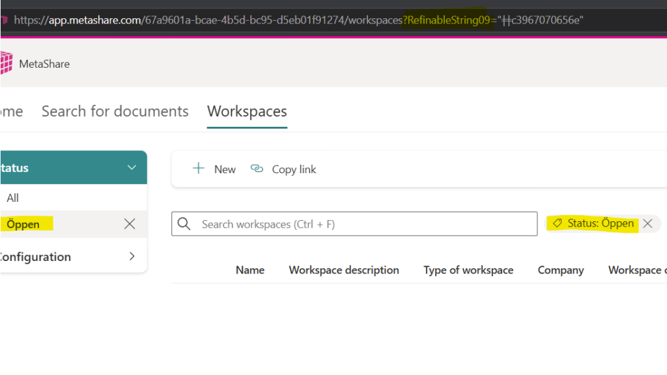Viewport: 667px width, 375px height.
Task: Click the cut-off Workspace column header
Action: tap(637, 270)
